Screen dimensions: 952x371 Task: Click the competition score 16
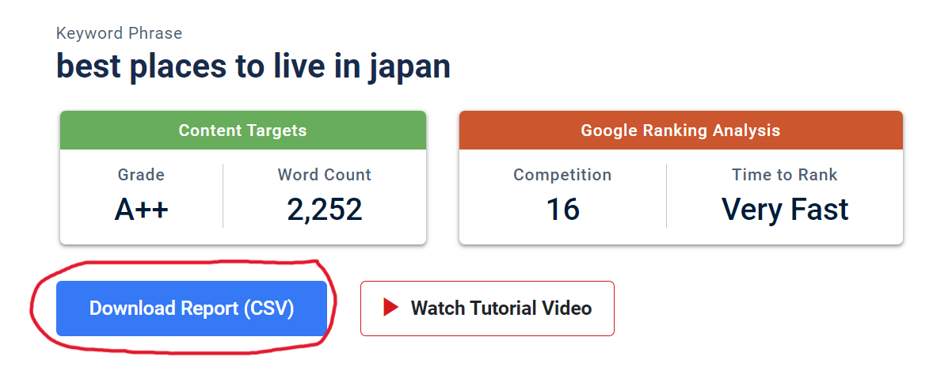point(562,210)
